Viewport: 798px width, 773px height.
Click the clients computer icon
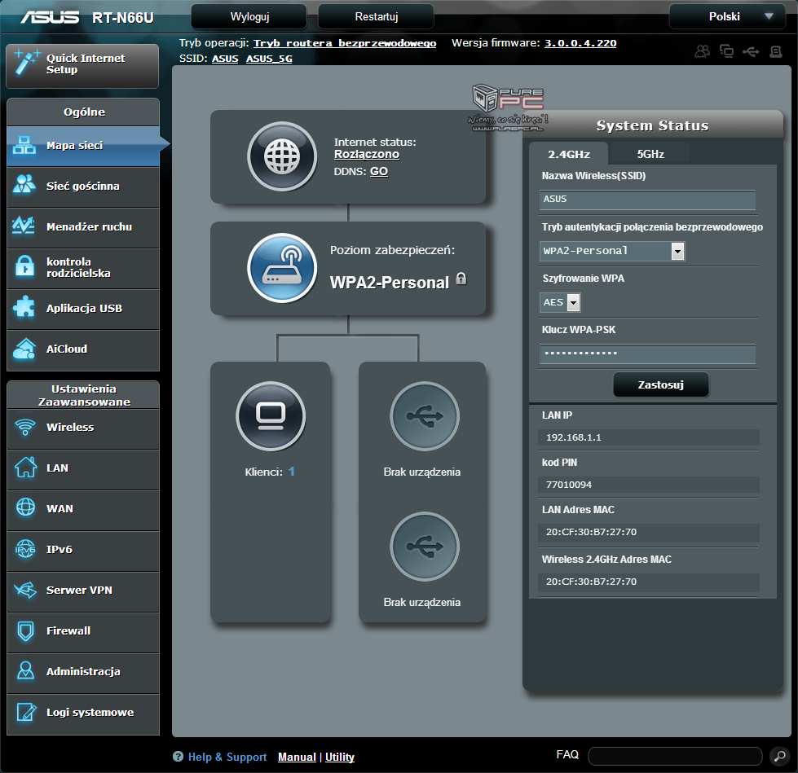pos(271,416)
